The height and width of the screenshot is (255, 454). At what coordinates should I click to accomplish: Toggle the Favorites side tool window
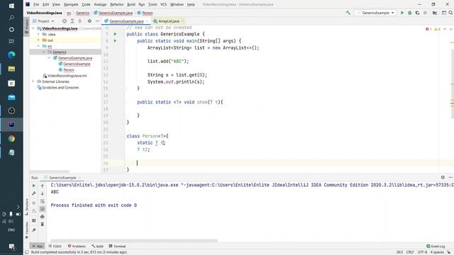[x=27, y=230]
